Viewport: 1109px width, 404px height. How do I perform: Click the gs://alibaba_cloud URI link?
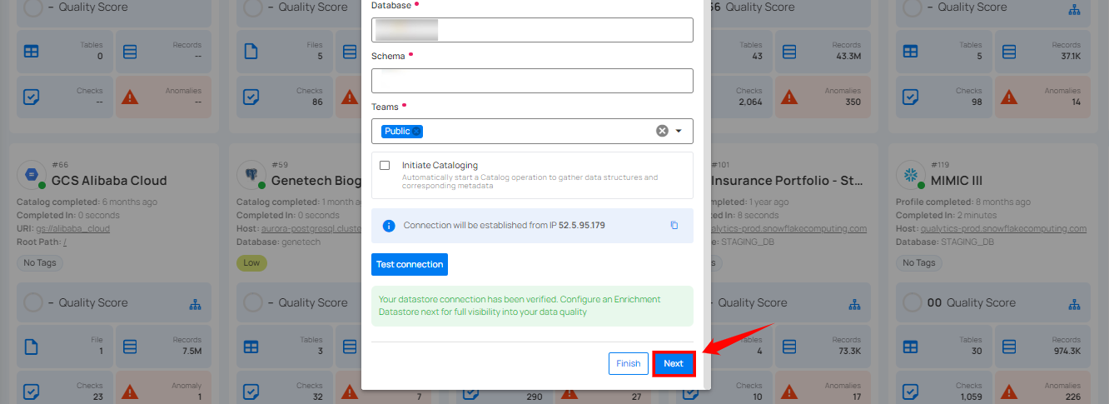point(74,228)
